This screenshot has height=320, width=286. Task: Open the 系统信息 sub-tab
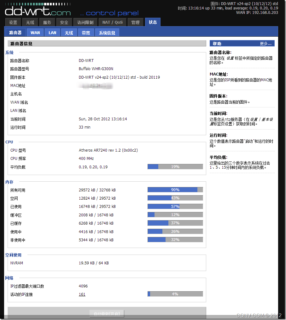point(107,33)
